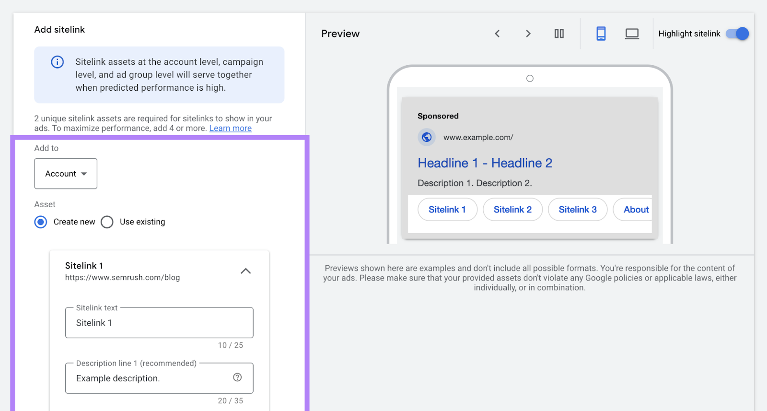Click into the Description line 1 field

pos(159,378)
